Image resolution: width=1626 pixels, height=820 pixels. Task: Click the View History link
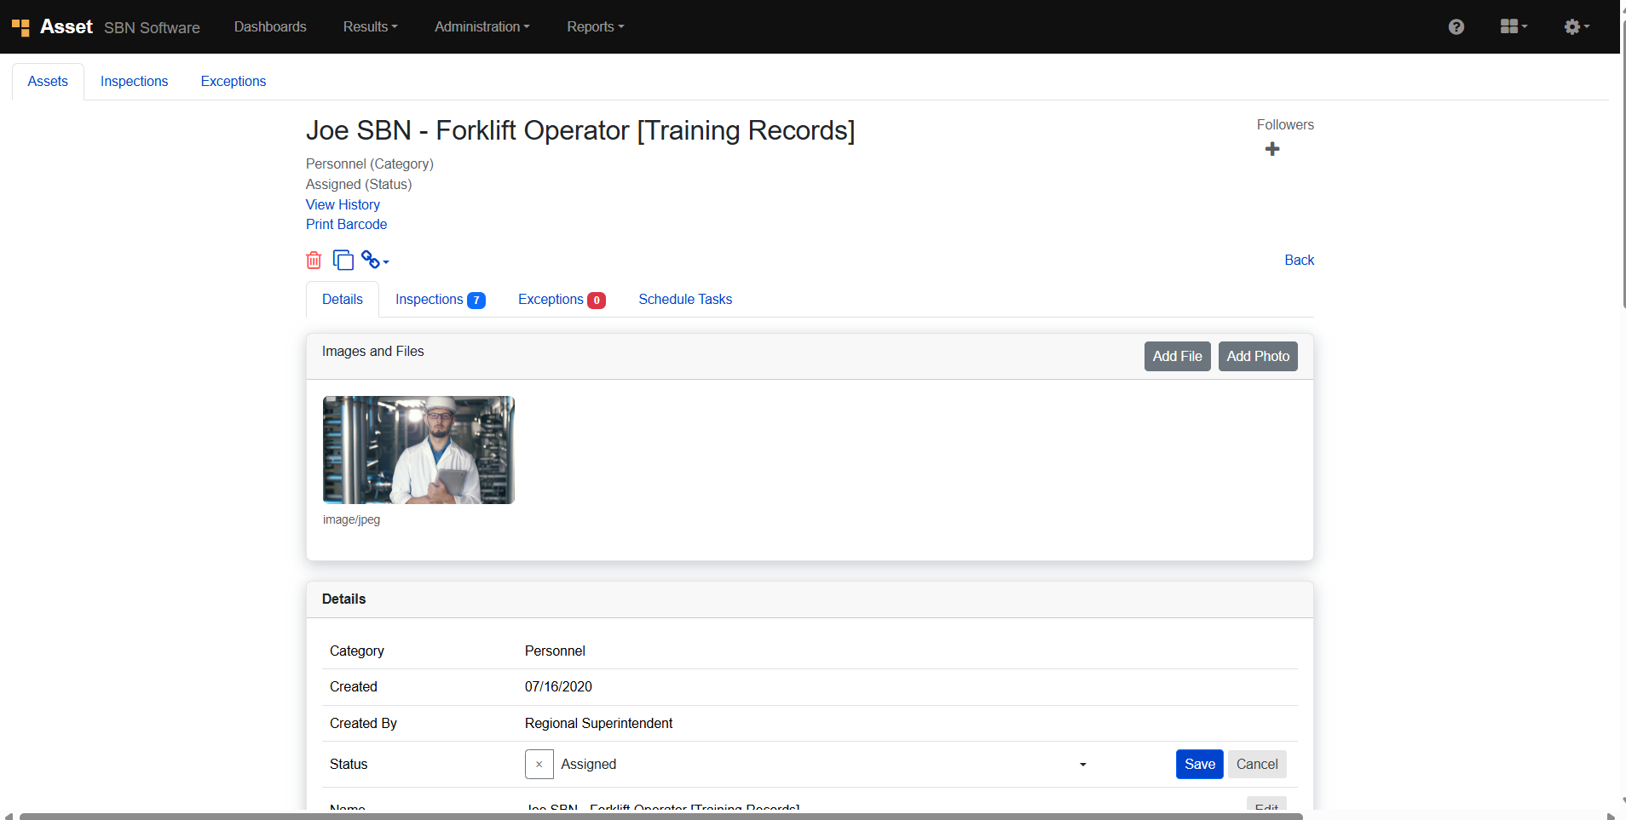click(343, 204)
